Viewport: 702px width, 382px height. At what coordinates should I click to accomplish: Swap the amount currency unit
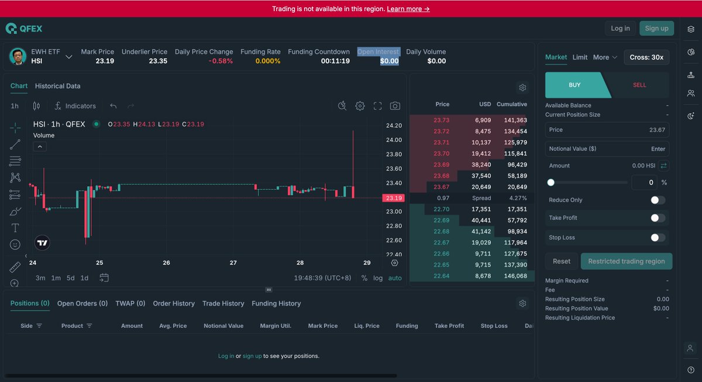(663, 166)
